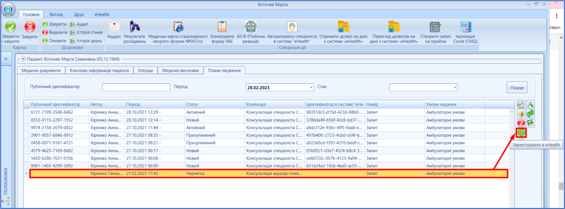This screenshot has width=565, height=209.
Task: Click the green refresh arrows icon beside grid
Action: pyautogui.click(x=530, y=113)
